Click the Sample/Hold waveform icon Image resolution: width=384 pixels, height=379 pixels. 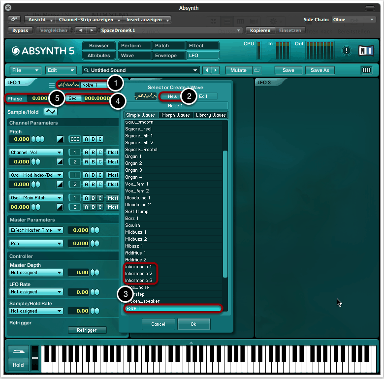coord(51,112)
